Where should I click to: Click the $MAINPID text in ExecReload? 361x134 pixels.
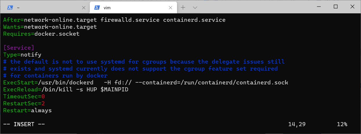[114, 90]
